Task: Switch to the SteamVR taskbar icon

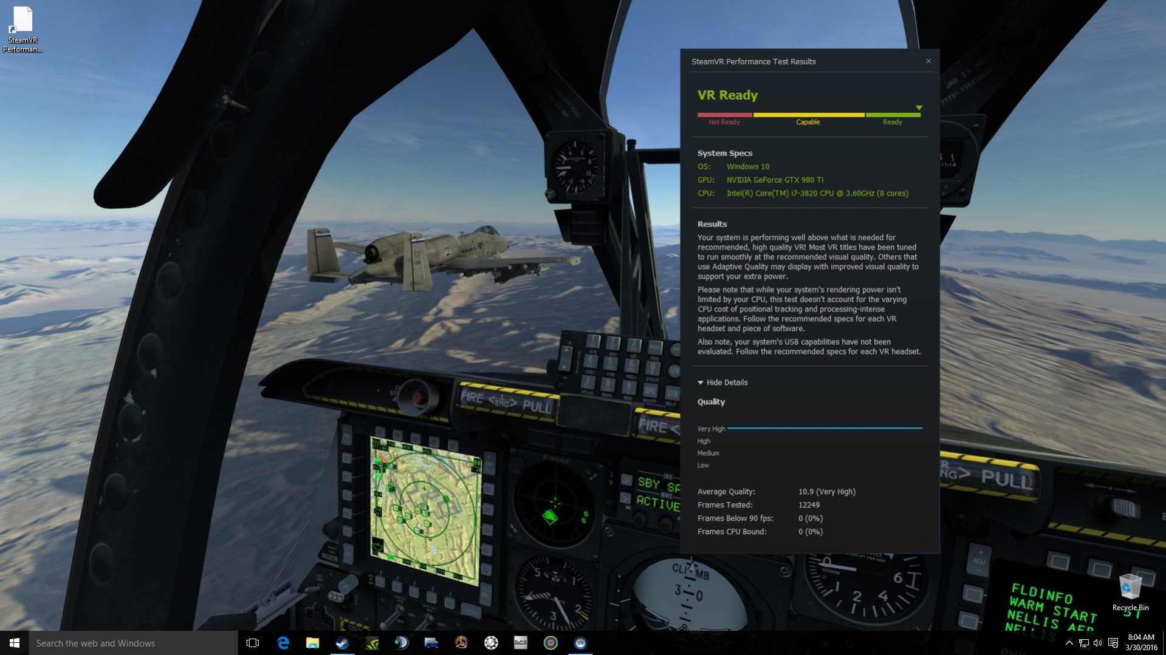Action: coord(580,643)
